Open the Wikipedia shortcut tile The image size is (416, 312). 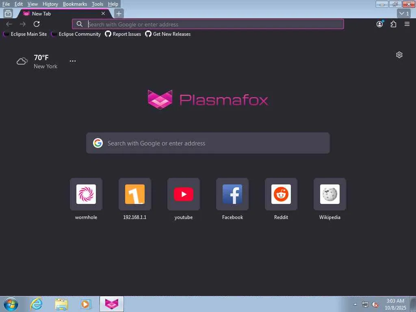click(x=330, y=194)
